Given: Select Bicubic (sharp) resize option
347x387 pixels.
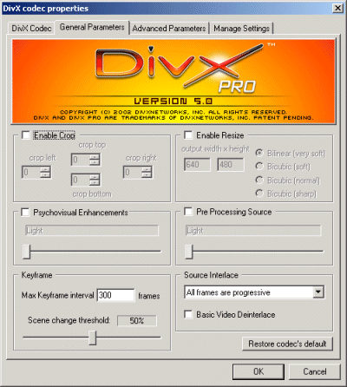Looking at the screenshot, I should pos(259,193).
